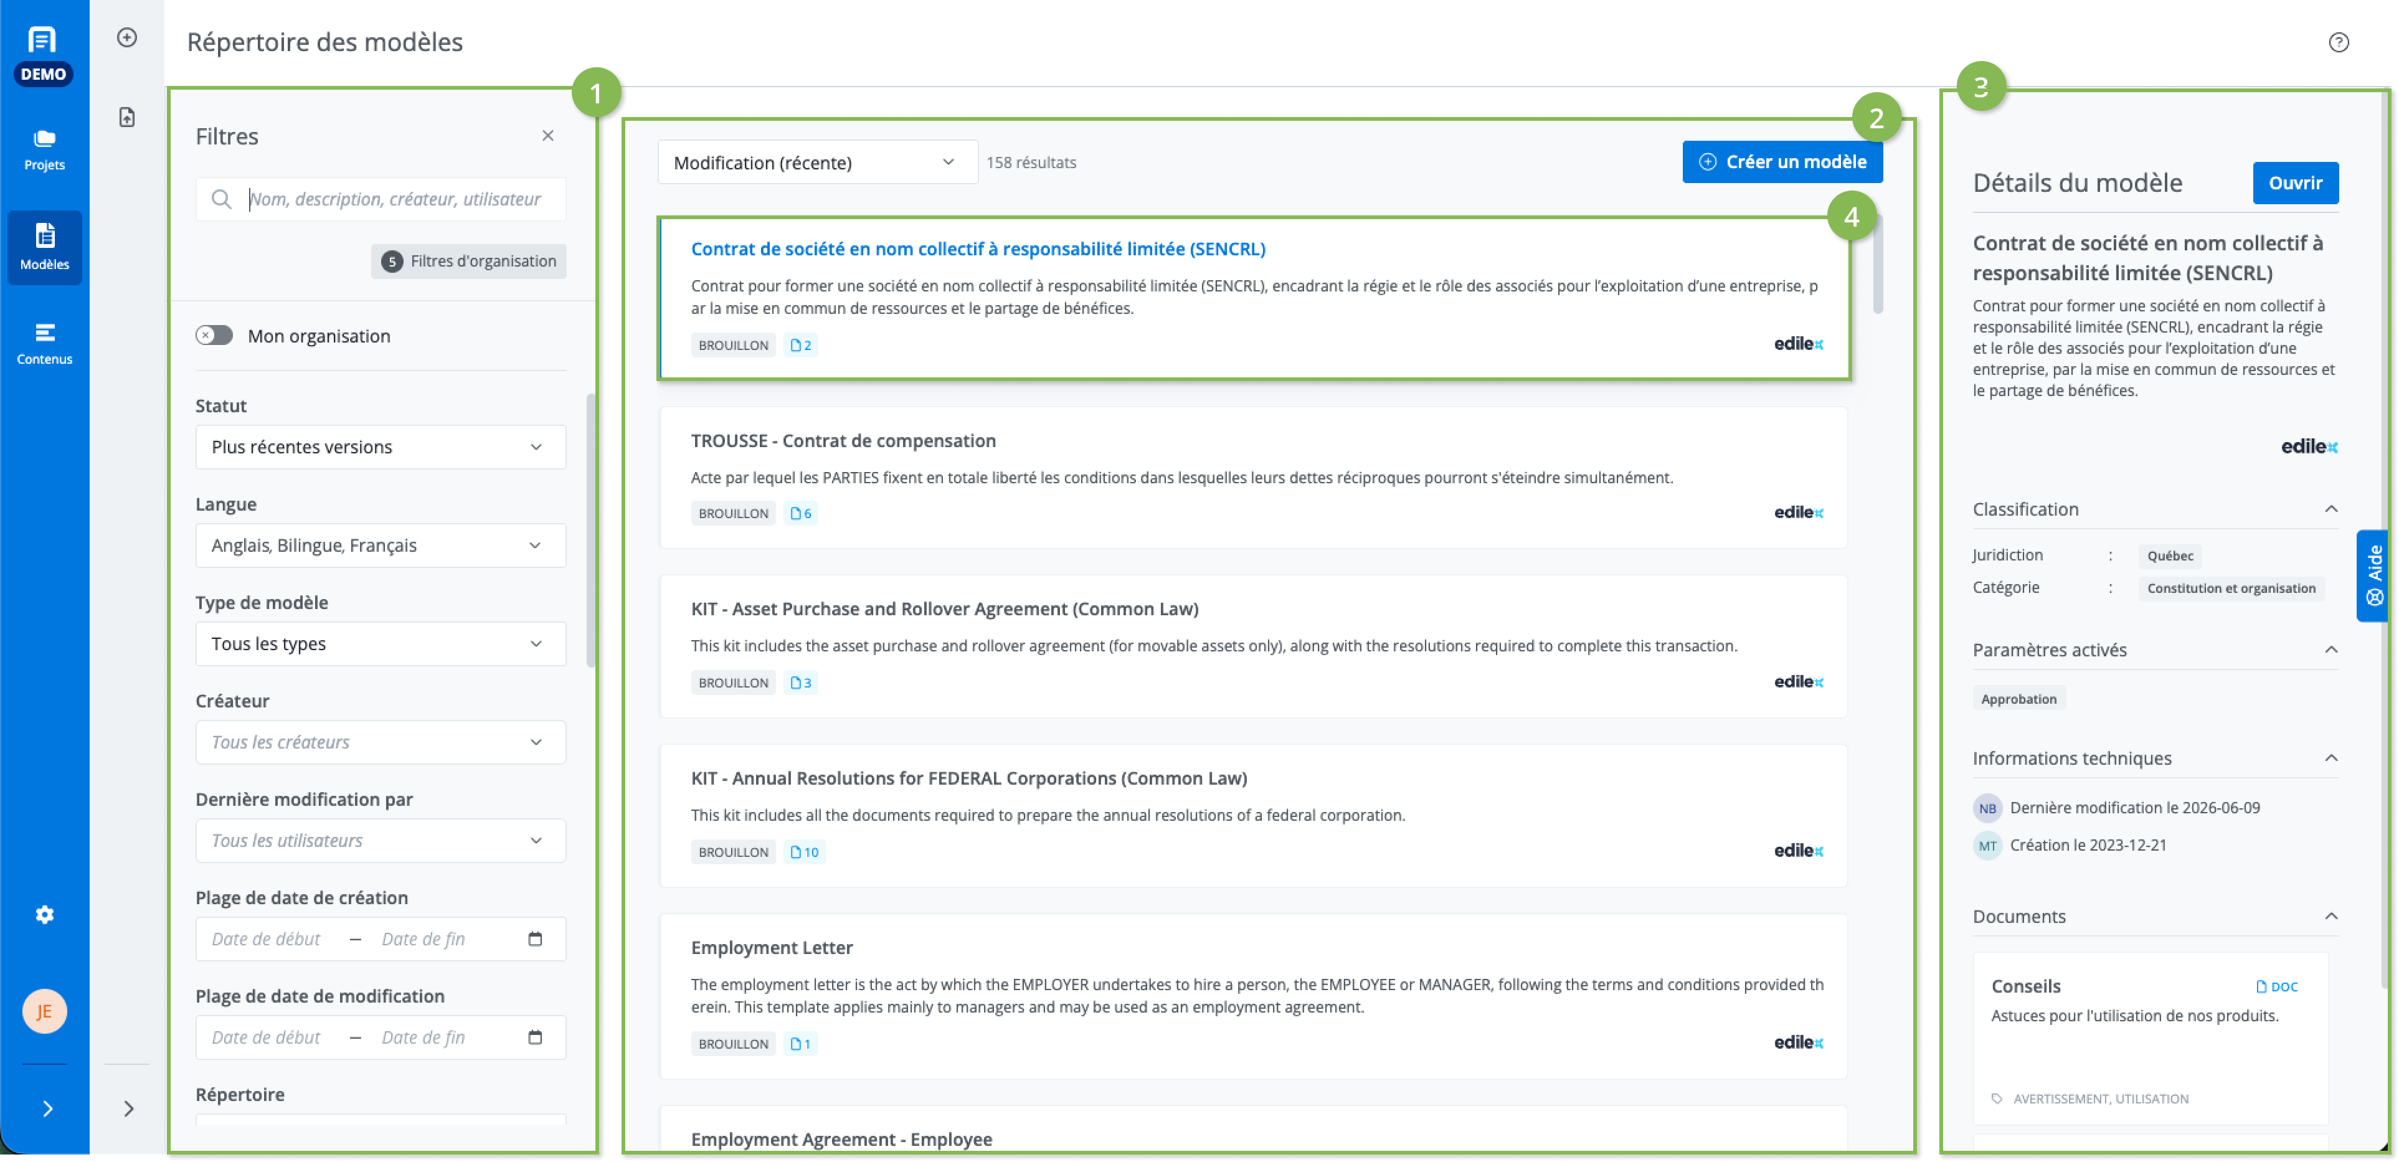This screenshot has height=1162, width=2399.
Task: Open the help question mark icon
Action: tap(2339, 42)
